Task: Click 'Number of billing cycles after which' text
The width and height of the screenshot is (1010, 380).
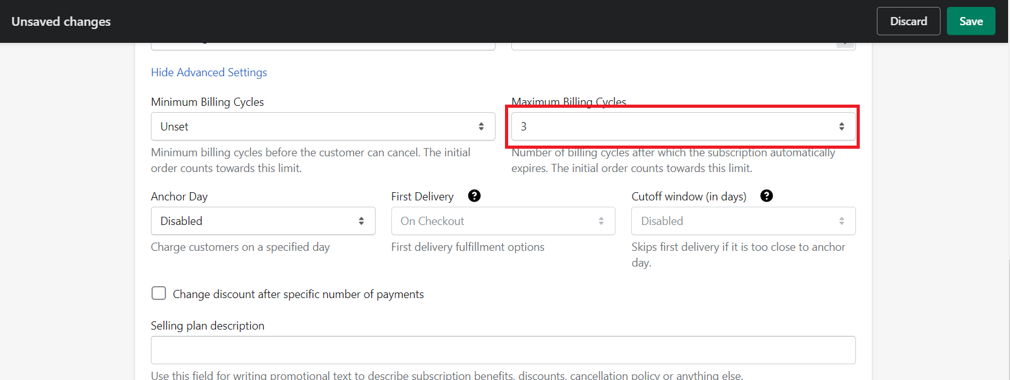Action: (x=674, y=160)
